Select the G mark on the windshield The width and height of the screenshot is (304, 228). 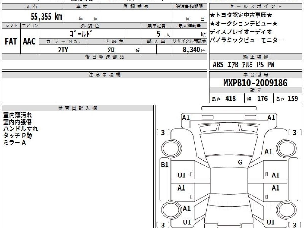[240, 162]
